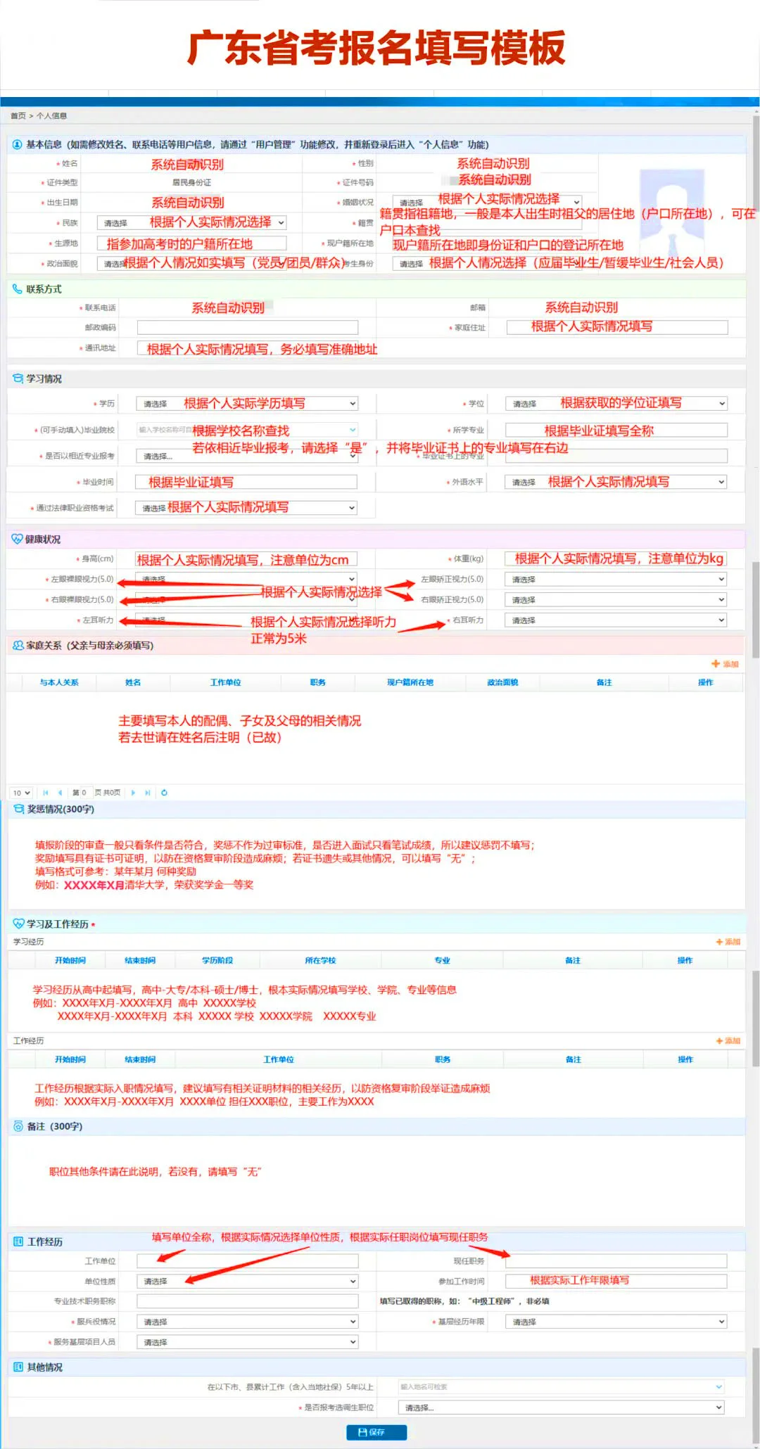Refresh the family relations table
The image size is (760, 1449).
point(165,793)
